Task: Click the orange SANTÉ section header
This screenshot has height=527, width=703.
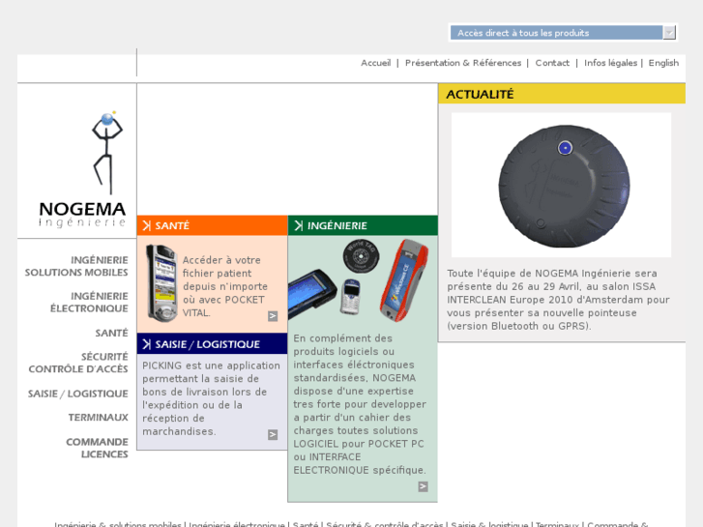Action: coord(213,225)
